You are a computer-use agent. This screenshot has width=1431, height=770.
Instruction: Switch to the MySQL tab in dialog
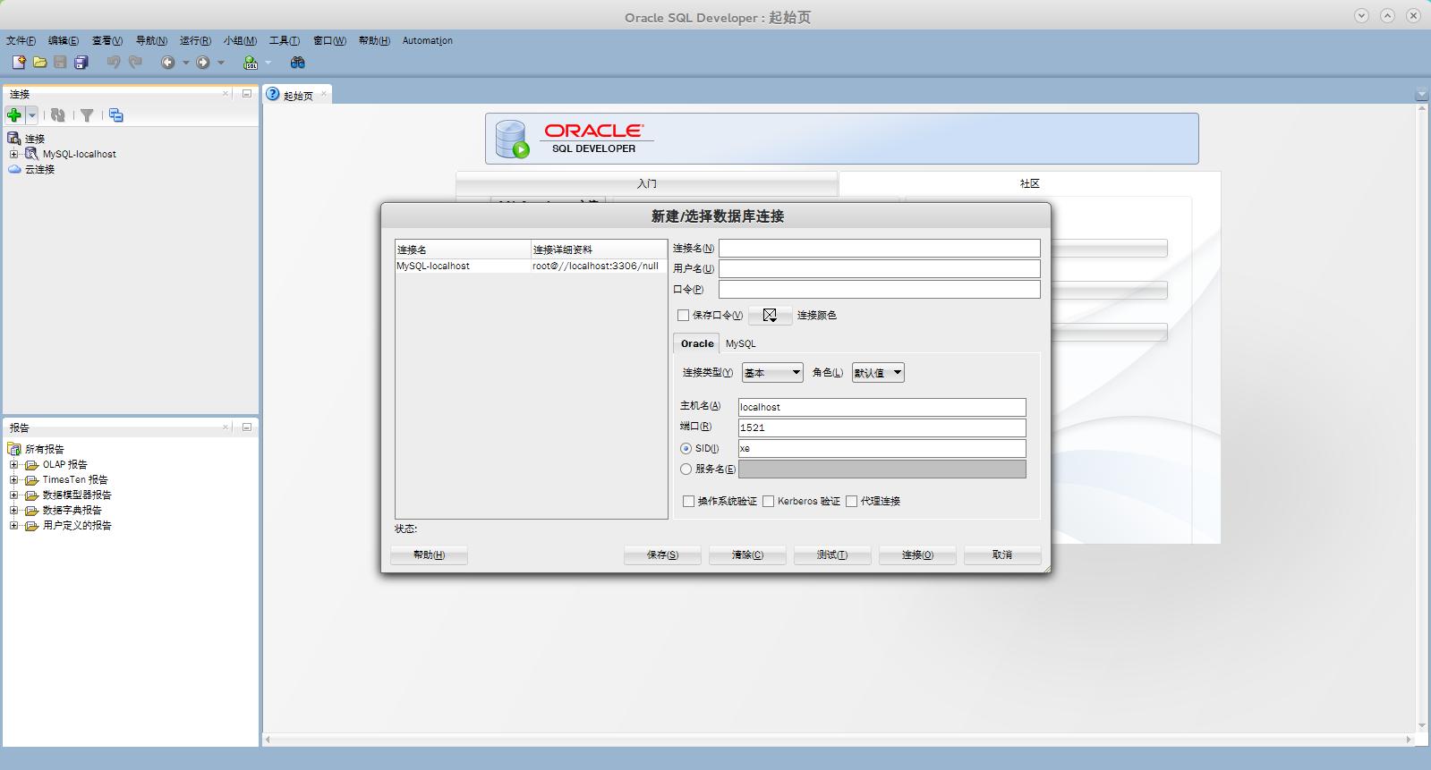click(740, 343)
